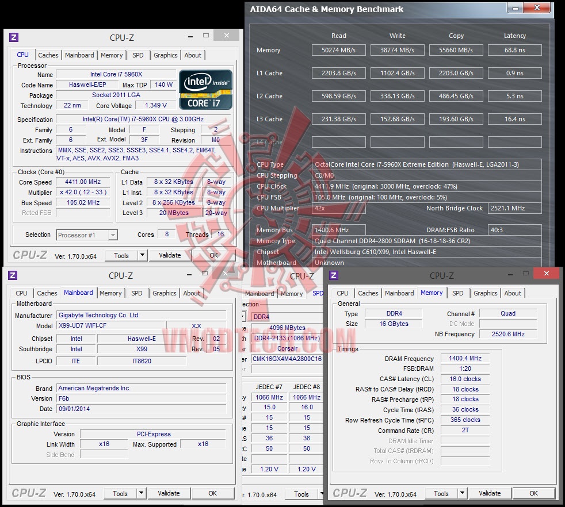Open the Graphics tab in the Mainboard CPU-Z window
The width and height of the screenshot is (565, 507).
point(165,293)
